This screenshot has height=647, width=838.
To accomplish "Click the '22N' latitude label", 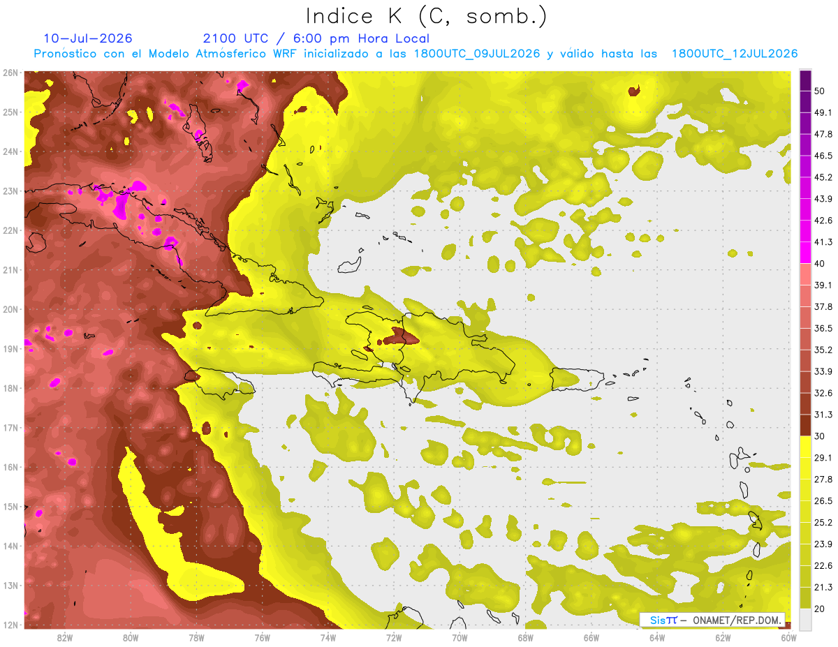I will click(10, 230).
